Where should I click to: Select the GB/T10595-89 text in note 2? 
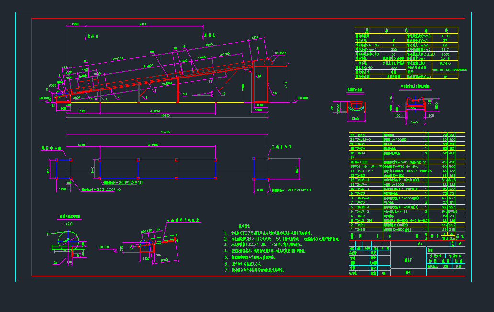(260, 239)
